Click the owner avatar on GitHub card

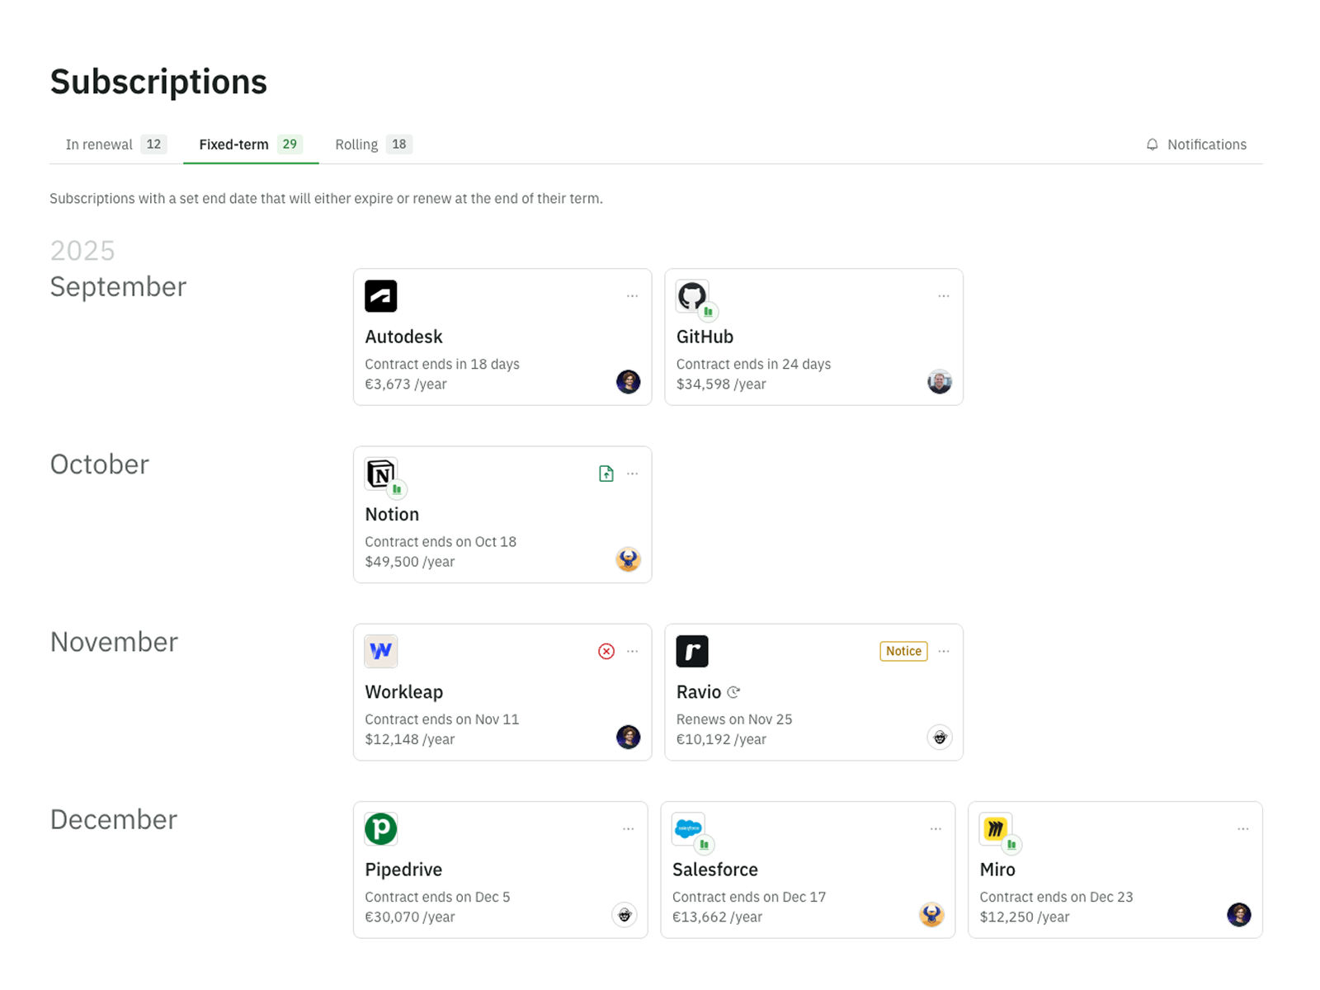tap(939, 382)
